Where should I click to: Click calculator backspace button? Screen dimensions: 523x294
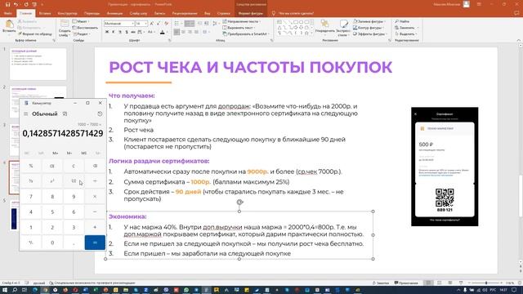click(x=95, y=166)
